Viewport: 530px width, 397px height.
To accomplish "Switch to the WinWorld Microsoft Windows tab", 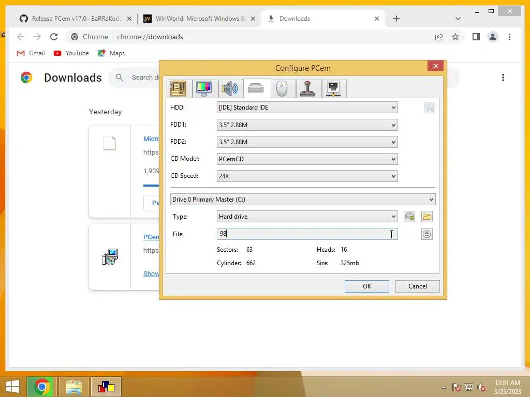I will coord(199,19).
